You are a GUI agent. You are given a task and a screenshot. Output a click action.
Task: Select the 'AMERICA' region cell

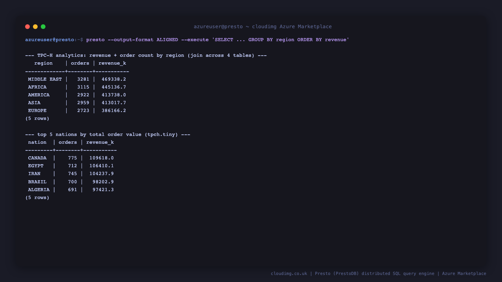tap(39, 95)
